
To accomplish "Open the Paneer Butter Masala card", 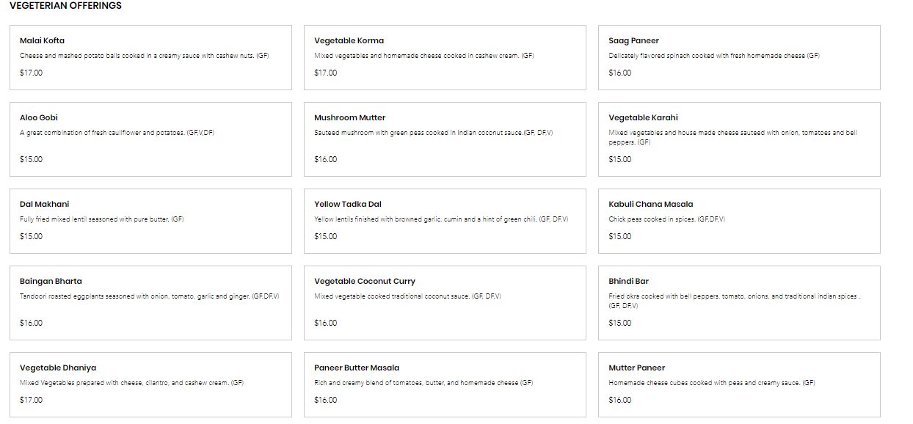I will coord(445,384).
